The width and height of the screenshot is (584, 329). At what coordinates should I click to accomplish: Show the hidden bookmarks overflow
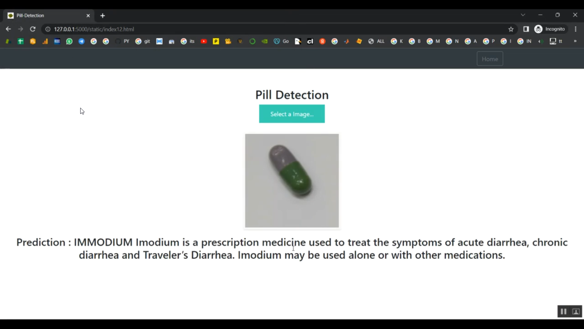tap(575, 41)
